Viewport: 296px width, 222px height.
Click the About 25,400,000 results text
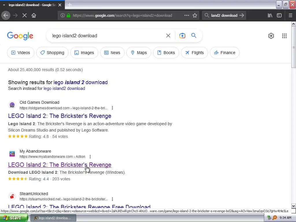point(45,70)
